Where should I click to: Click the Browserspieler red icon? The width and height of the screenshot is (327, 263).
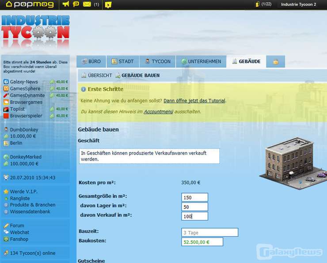click(6, 116)
